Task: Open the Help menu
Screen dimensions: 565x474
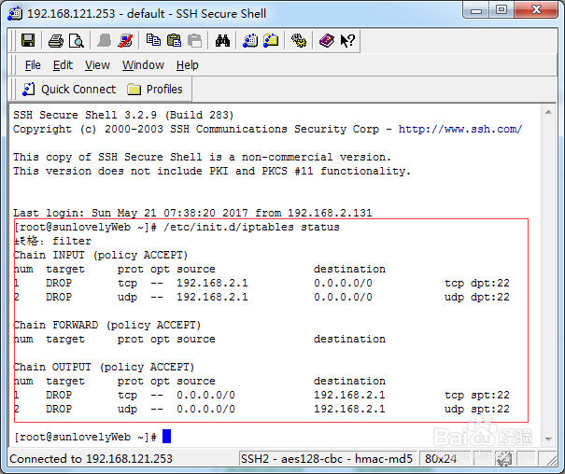Action: pyautogui.click(x=188, y=65)
